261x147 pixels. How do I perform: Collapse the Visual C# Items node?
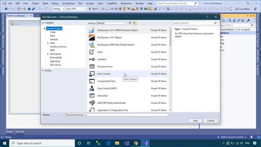tap(44, 29)
